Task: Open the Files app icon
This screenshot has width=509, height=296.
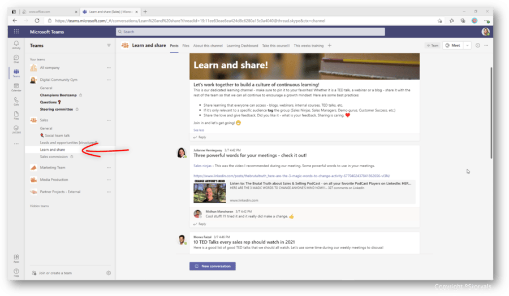Action: tap(16, 115)
